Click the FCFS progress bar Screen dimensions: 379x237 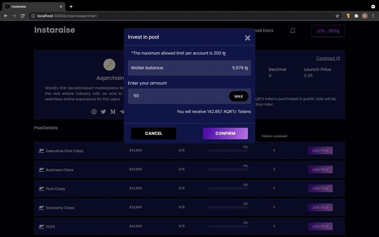point(228,226)
